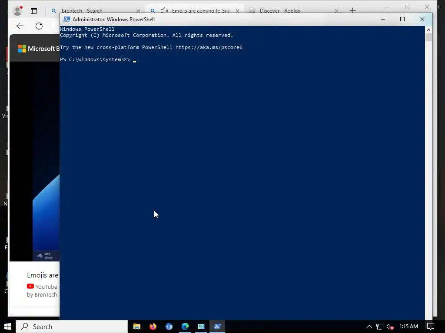Viewport: 445px width, 333px height.
Task: Click the PowerShell icon in the title bar
Action: (66, 19)
